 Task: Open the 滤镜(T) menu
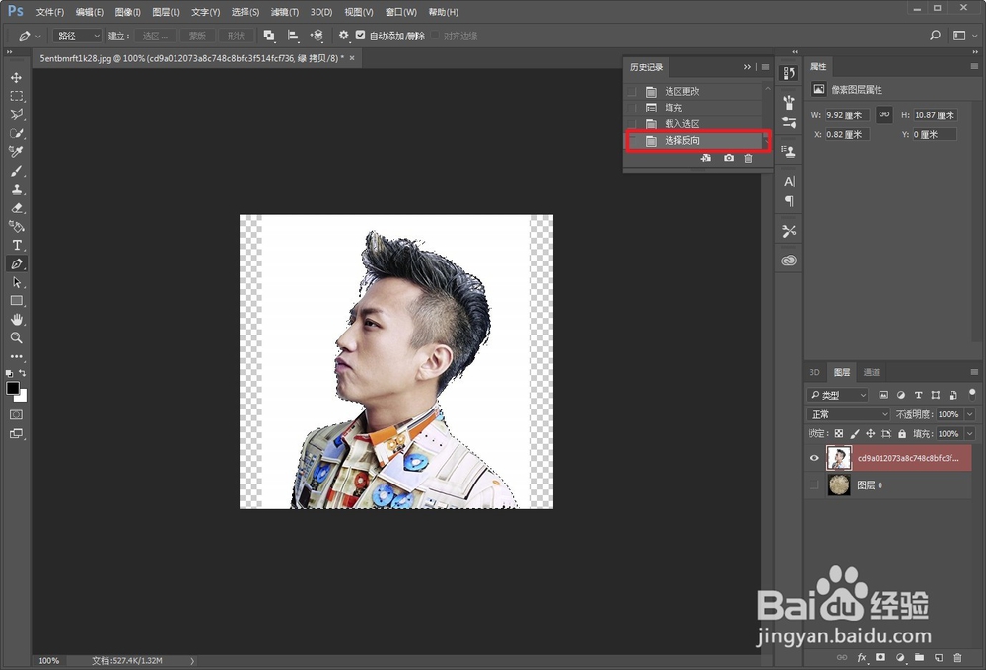[284, 12]
